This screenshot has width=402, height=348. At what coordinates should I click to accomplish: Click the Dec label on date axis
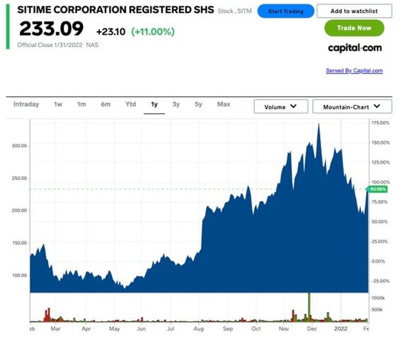[312, 329]
